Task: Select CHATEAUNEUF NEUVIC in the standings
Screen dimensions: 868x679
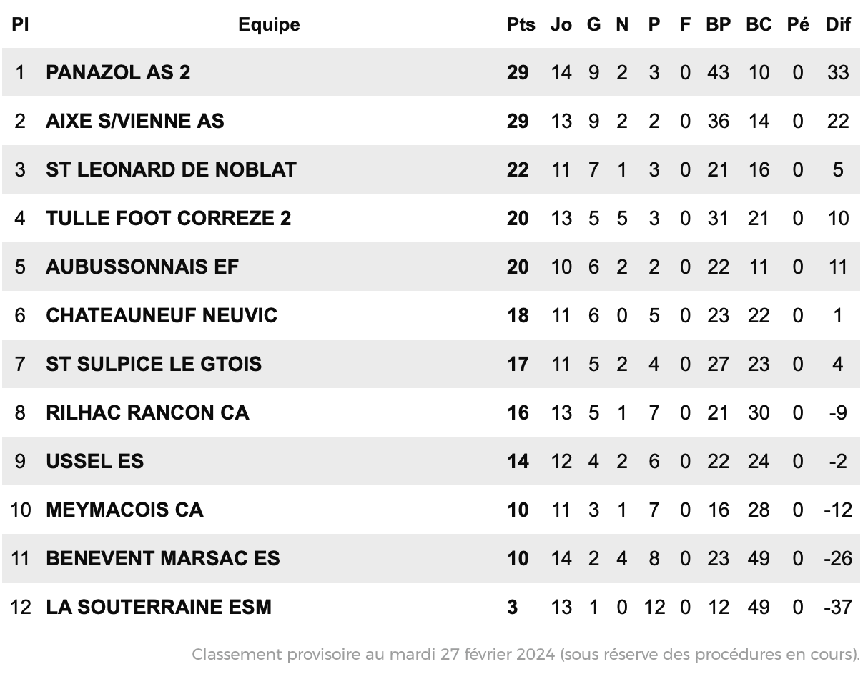Action: tap(162, 315)
